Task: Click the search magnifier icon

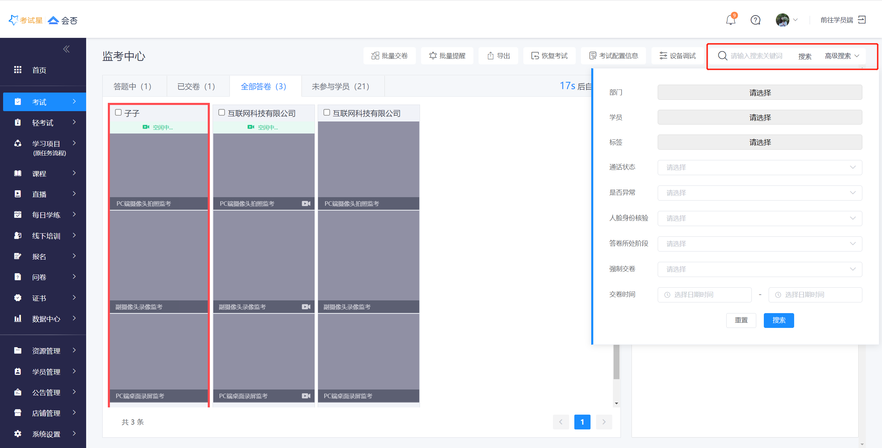Action: [x=722, y=56]
